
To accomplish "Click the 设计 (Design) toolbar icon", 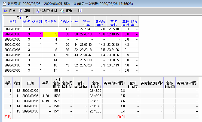I will (5, 11).
